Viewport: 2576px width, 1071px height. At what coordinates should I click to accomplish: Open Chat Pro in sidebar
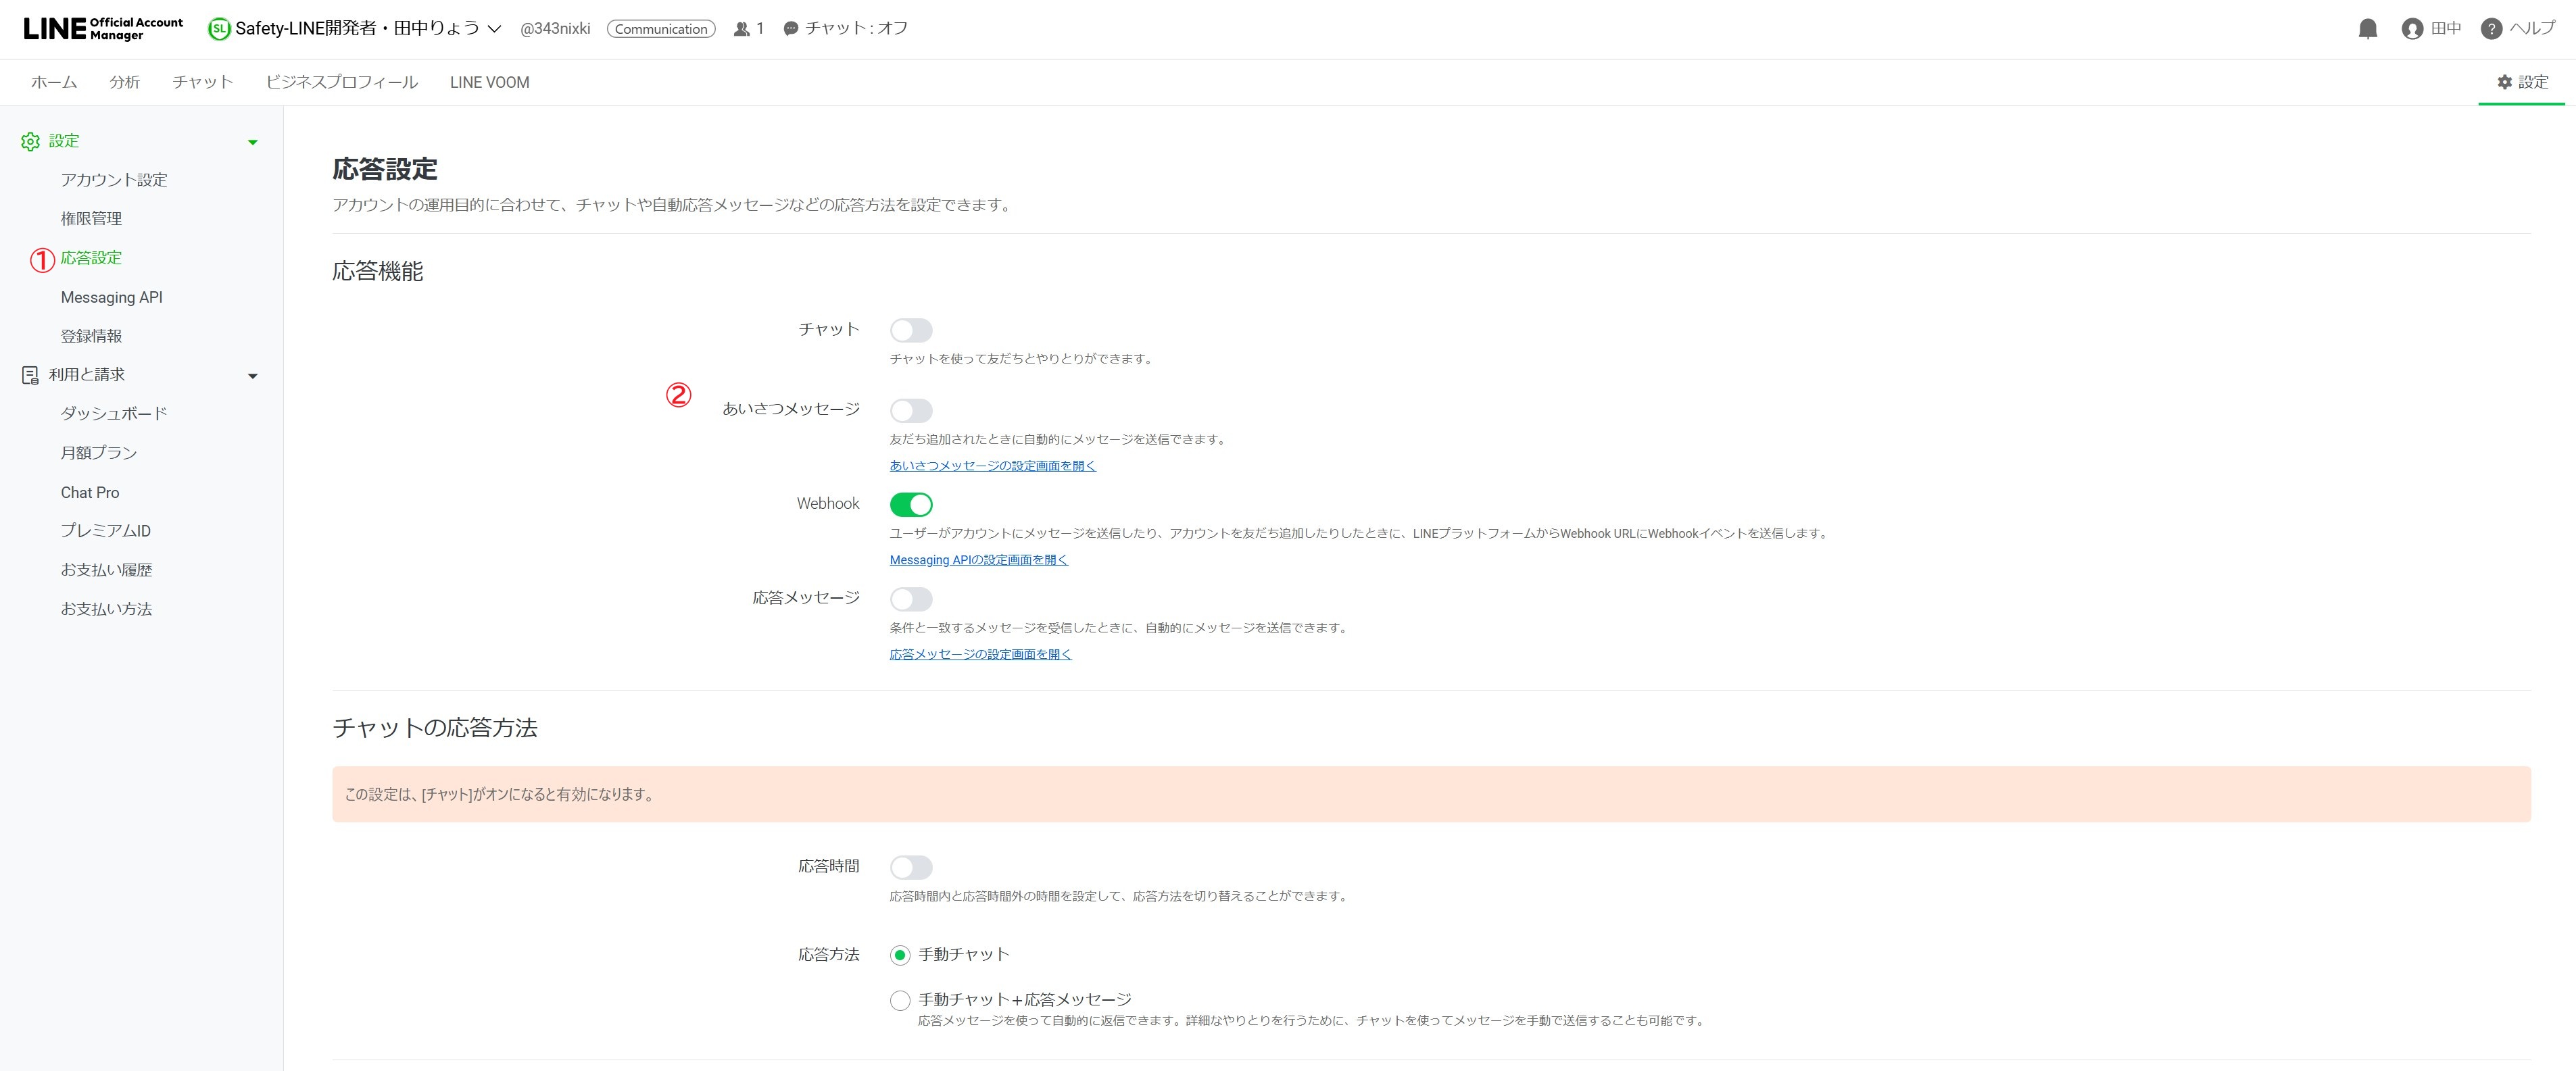pyautogui.click(x=90, y=492)
